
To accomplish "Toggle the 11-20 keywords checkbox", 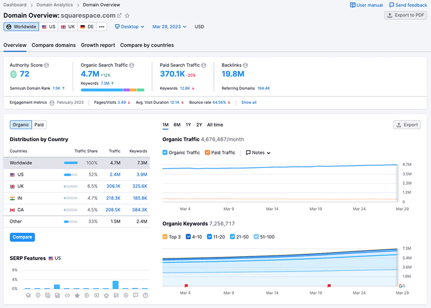I will (x=210, y=236).
